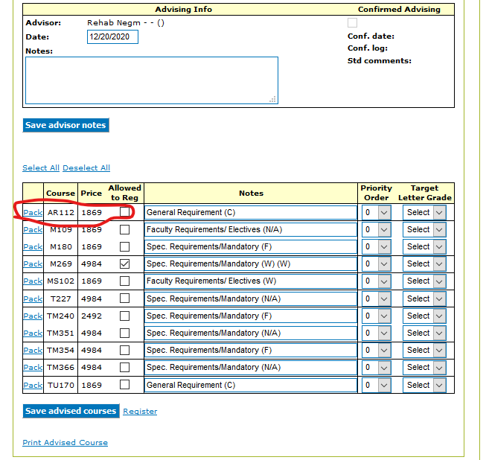Open Pack link for TM240
489x460 pixels.
click(33, 316)
